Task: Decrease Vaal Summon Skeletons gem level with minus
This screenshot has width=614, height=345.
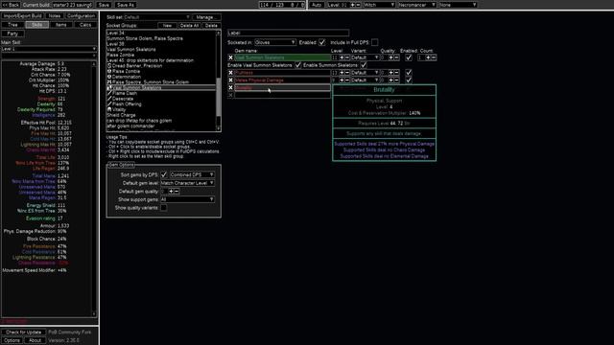Action: [347, 57]
